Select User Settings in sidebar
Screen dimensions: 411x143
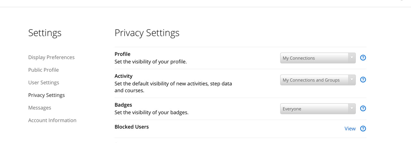44,83
